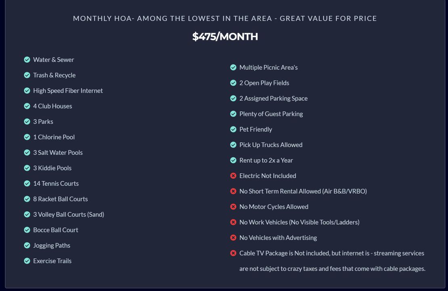Click the Monthly HOA heading text
Screen dimensions: 448x291
[x=225, y=18]
